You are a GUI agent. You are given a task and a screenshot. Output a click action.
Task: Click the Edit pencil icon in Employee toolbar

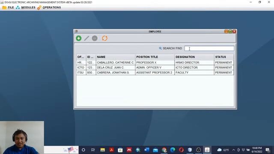tap(86, 38)
